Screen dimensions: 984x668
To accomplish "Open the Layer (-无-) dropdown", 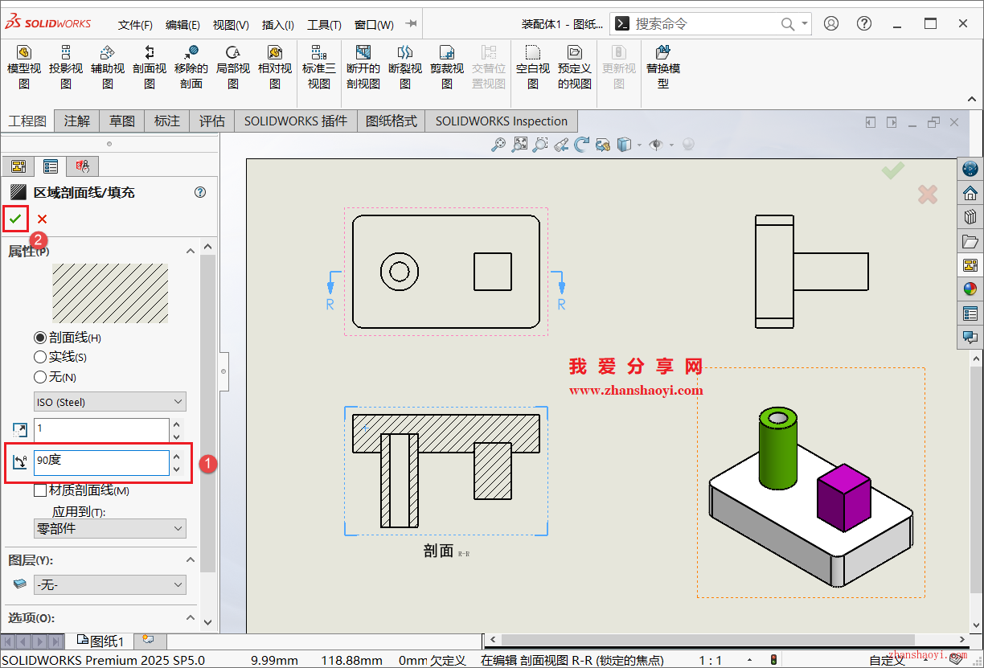I will tap(110, 585).
